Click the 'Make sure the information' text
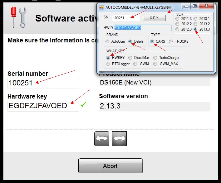 pyautogui.click(x=52, y=40)
